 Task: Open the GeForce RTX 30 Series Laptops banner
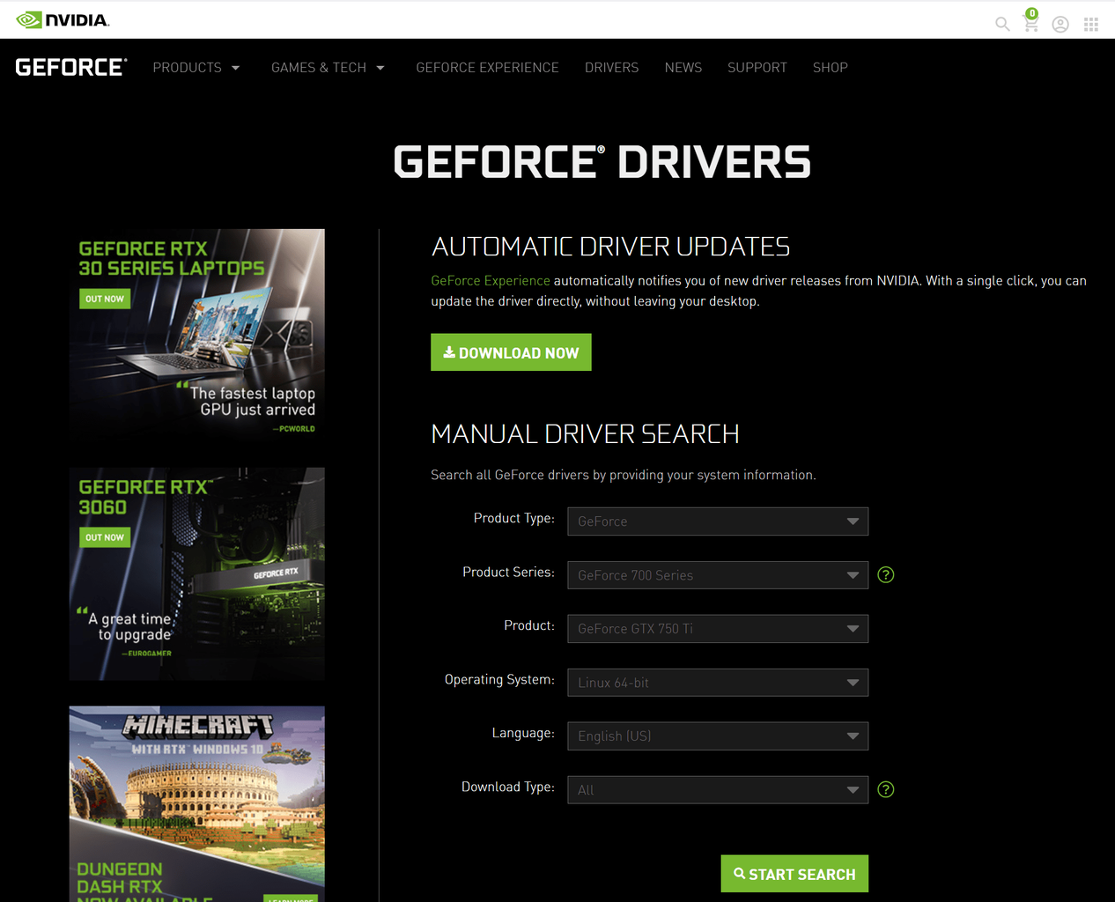click(197, 336)
